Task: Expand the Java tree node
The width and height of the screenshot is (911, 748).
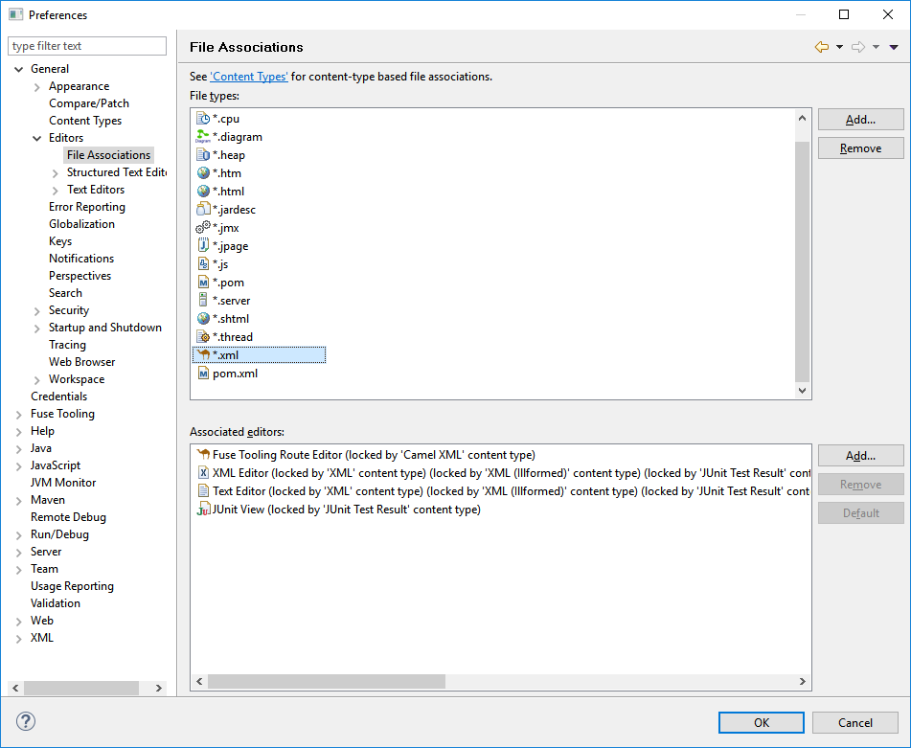Action: pyautogui.click(x=18, y=449)
